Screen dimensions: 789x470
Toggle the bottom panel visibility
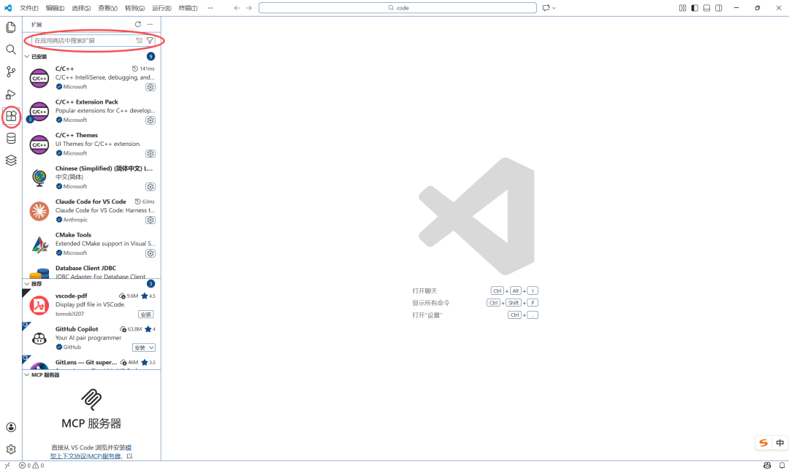click(706, 8)
